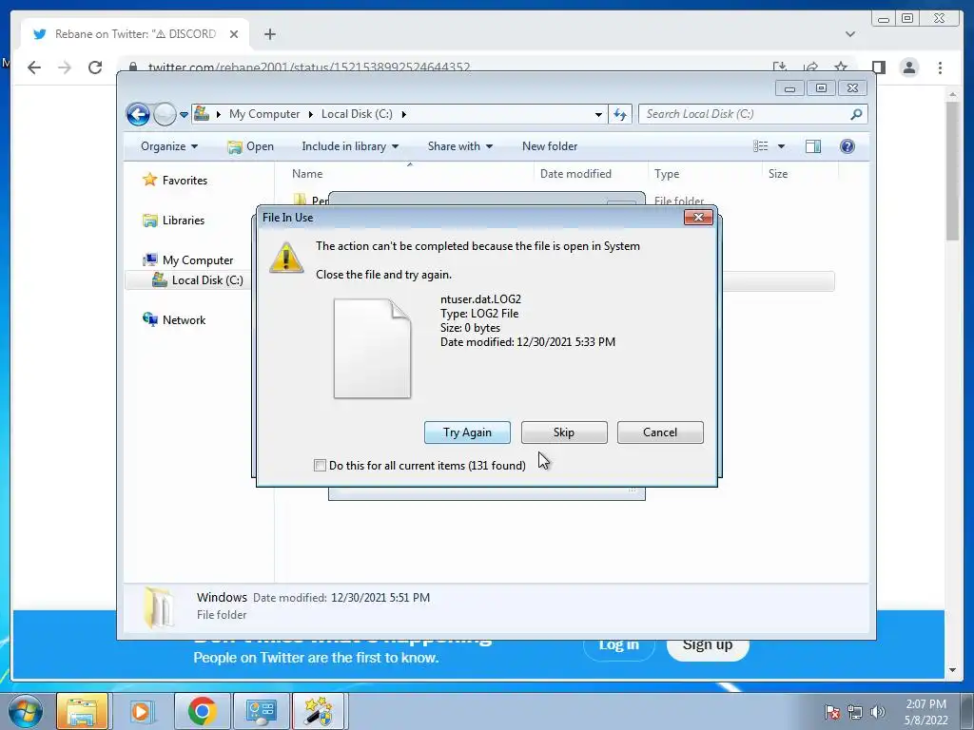
Task: Click Local Disk (C:) in address breadcrumb
Action: (x=357, y=114)
